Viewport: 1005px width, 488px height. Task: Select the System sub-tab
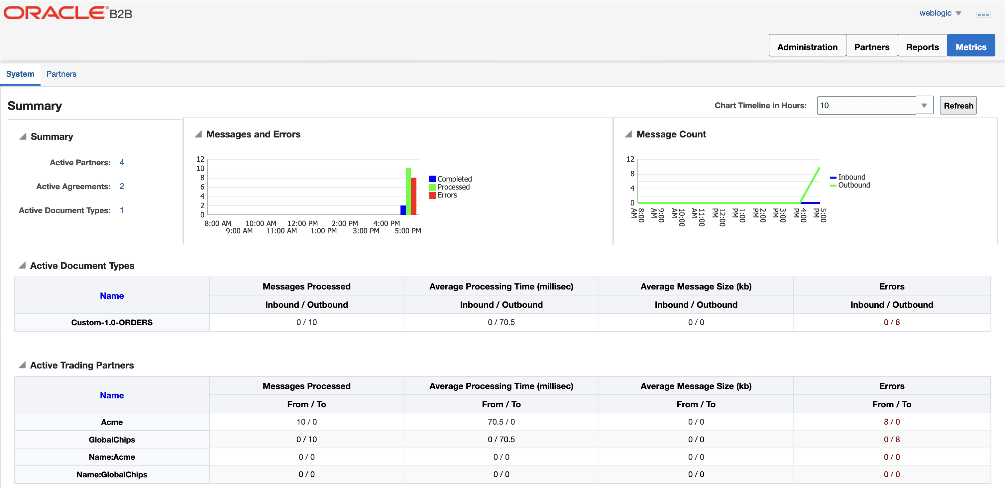pyautogui.click(x=20, y=74)
